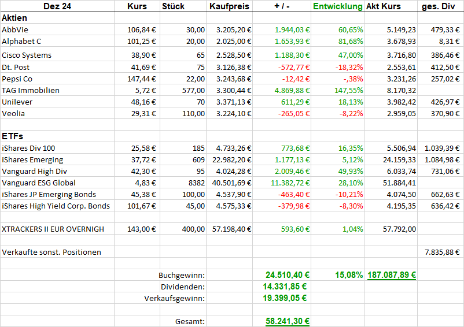Select the Alphabet C Kurs value 101,25 €
This screenshot has width=464, height=327.
(141, 42)
